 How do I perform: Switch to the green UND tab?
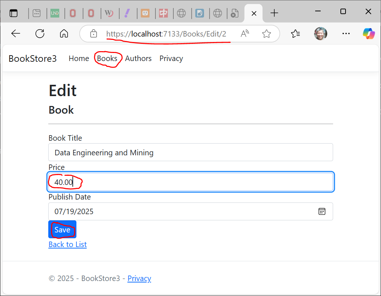click(55, 13)
